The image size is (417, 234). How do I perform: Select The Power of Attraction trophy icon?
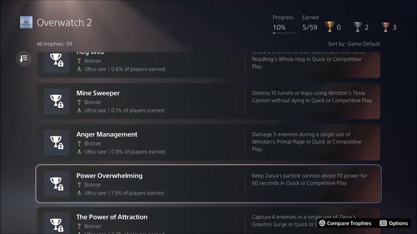pos(57,223)
